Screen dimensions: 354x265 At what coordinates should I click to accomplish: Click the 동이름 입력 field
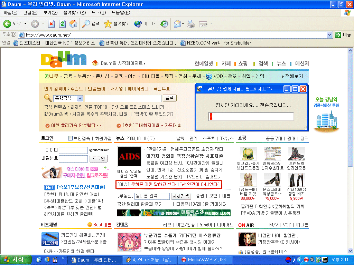[x=152, y=196]
